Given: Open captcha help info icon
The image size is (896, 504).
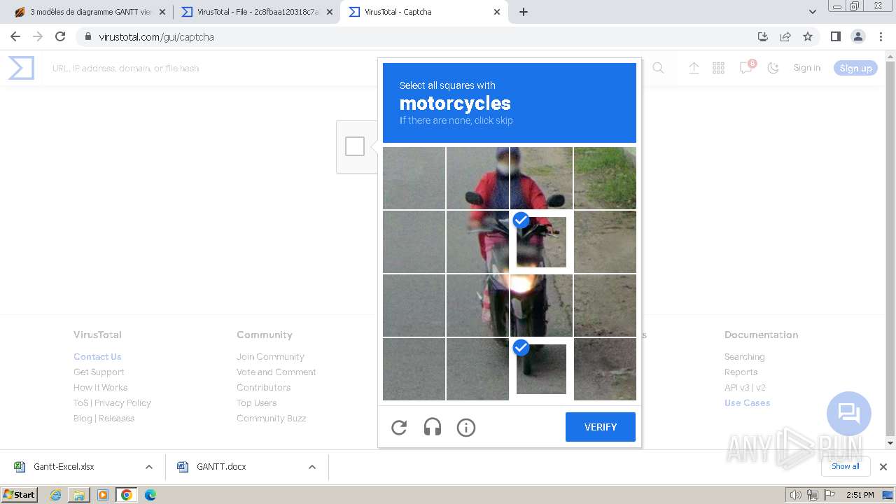Looking at the screenshot, I should pyautogui.click(x=466, y=427).
